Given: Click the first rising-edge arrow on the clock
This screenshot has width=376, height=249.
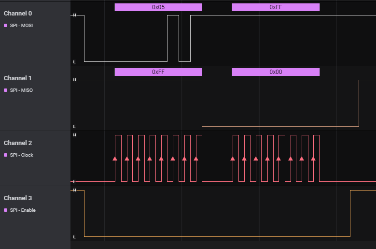Looking at the screenshot, I should (x=115, y=159).
